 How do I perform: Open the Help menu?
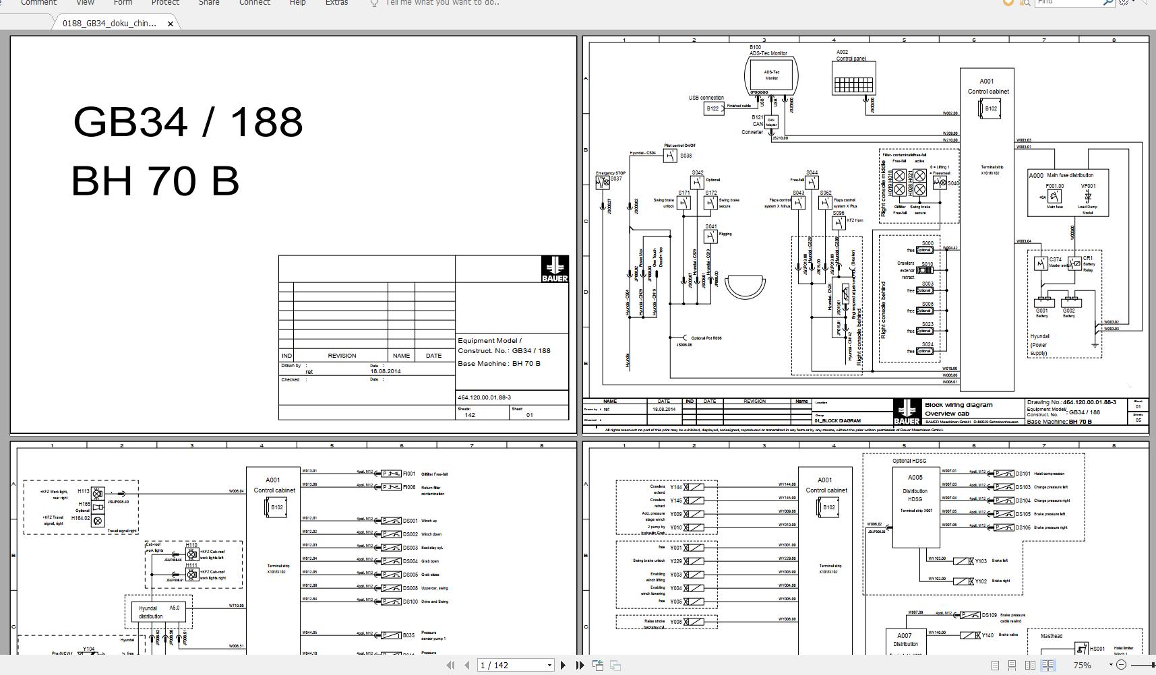tap(297, 3)
